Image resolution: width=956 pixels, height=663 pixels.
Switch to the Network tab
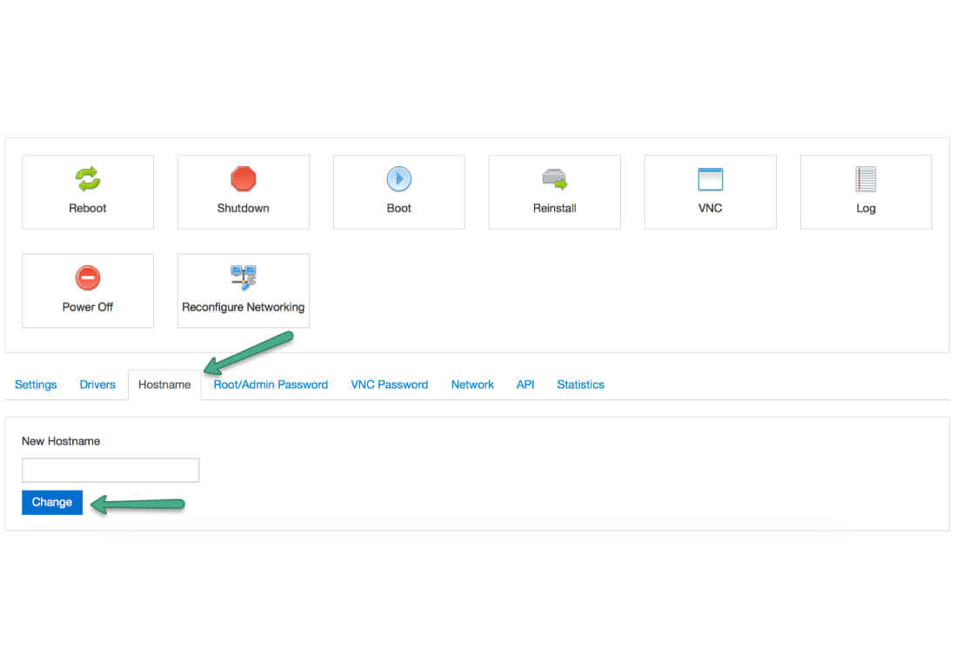click(x=472, y=385)
